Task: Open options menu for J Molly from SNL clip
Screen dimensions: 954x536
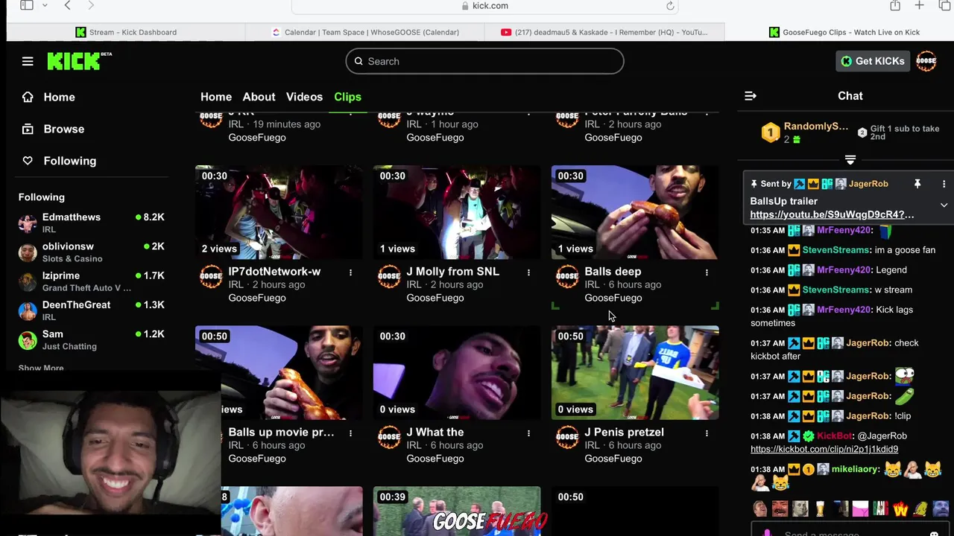Action: pyautogui.click(x=528, y=272)
